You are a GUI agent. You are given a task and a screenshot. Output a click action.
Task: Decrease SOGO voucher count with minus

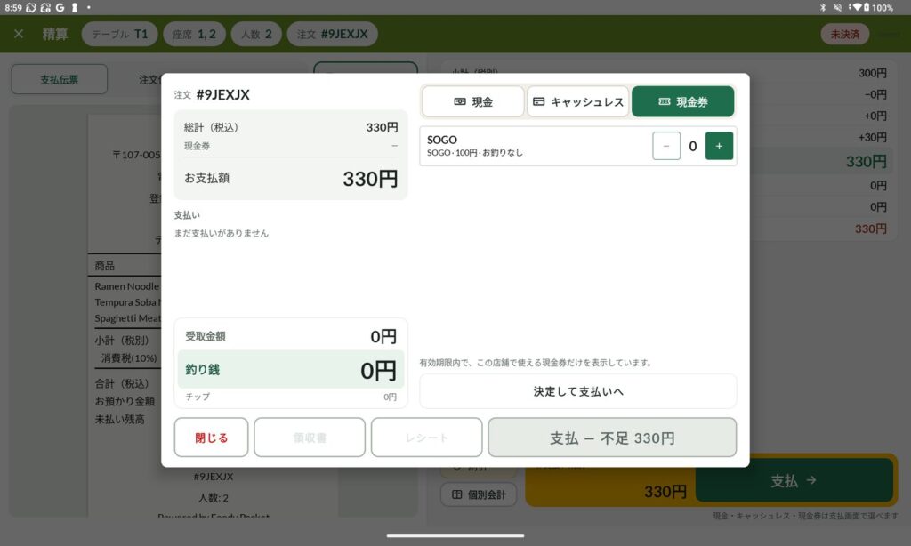[666, 146]
